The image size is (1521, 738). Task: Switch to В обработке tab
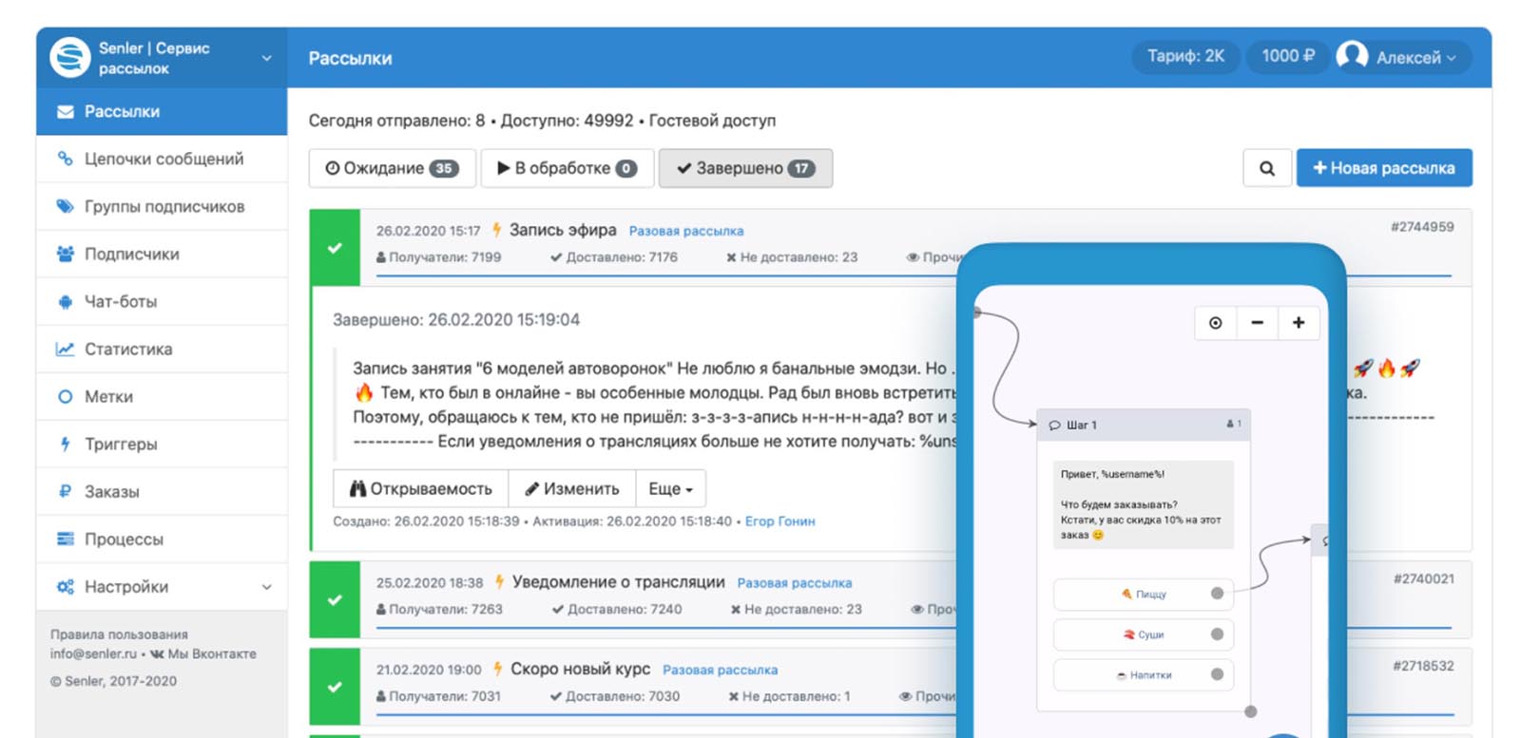click(x=568, y=168)
